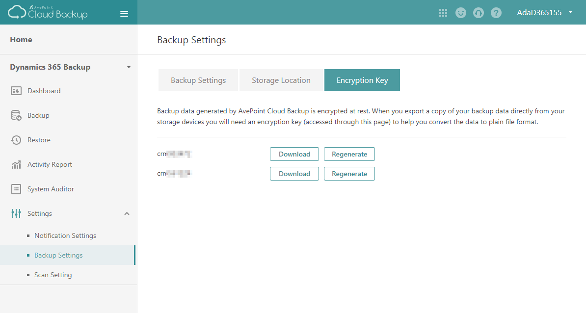
Task: Click the Backup database icon
Action: click(16, 115)
